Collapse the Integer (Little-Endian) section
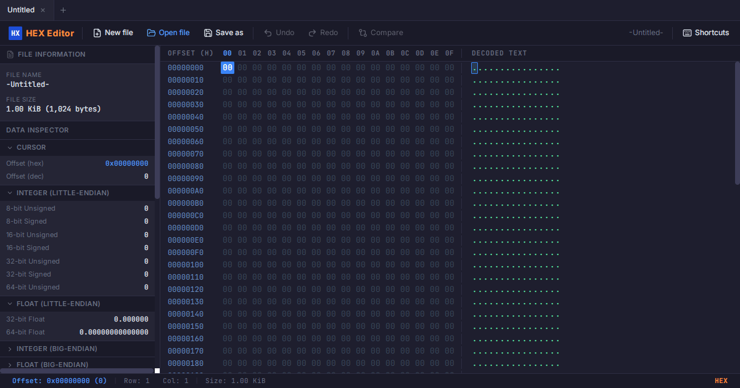This screenshot has height=388, width=740. point(77,193)
